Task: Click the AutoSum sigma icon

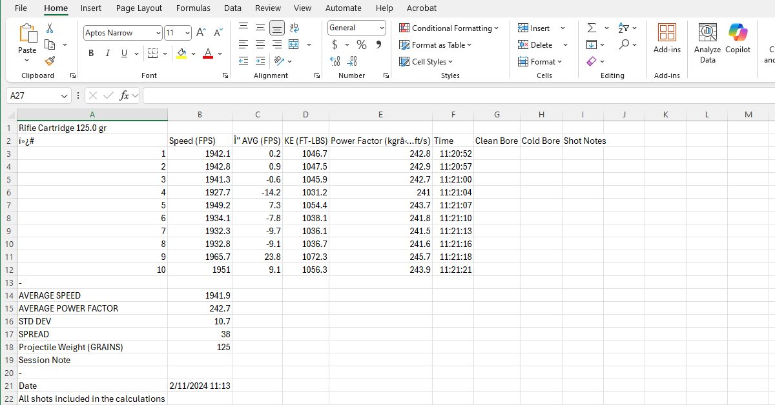Action: pos(591,28)
